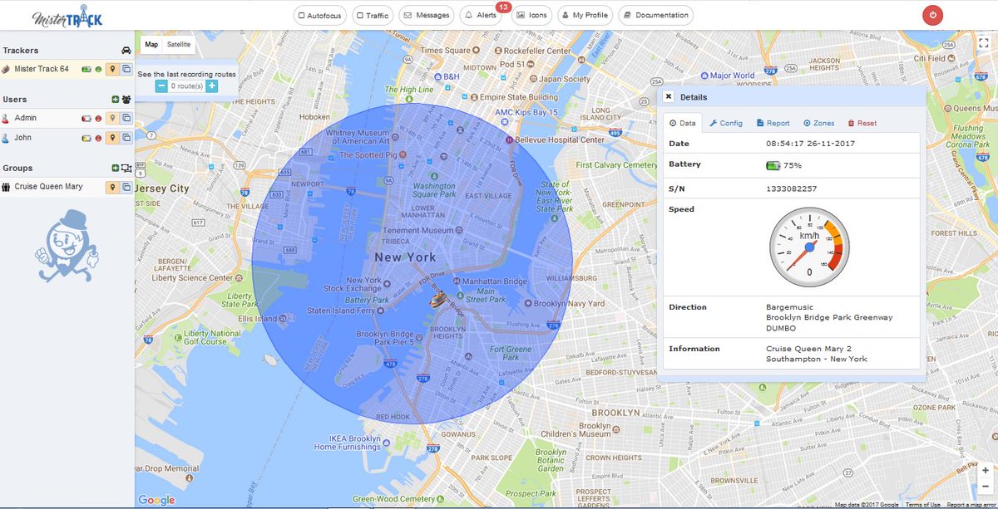Click red status dot for Admin
Viewport: 998px width, 509px height.
pos(98,119)
